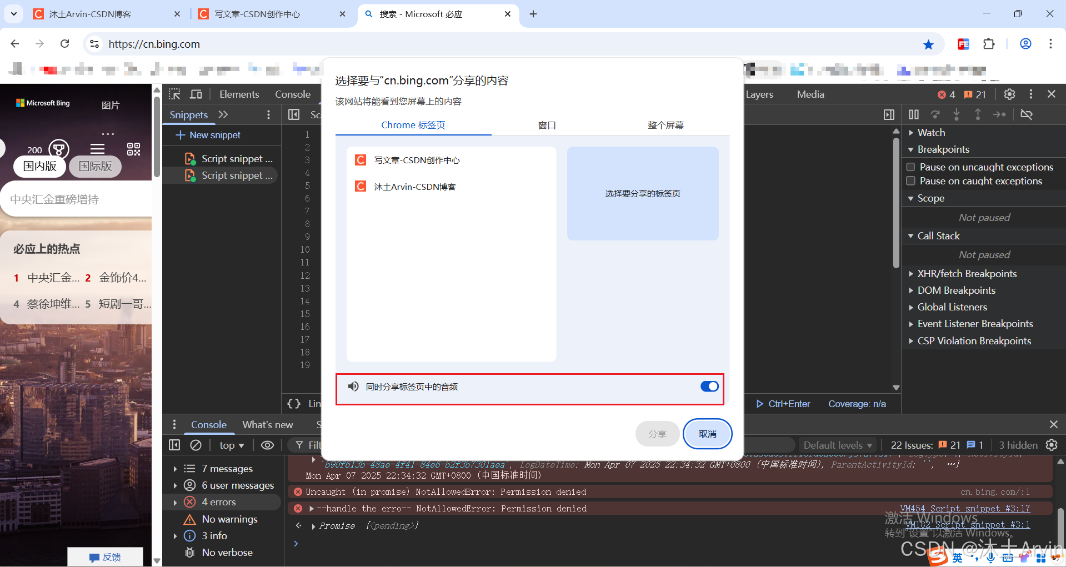
Task: Open console settings gear icon
Action: (1051, 445)
